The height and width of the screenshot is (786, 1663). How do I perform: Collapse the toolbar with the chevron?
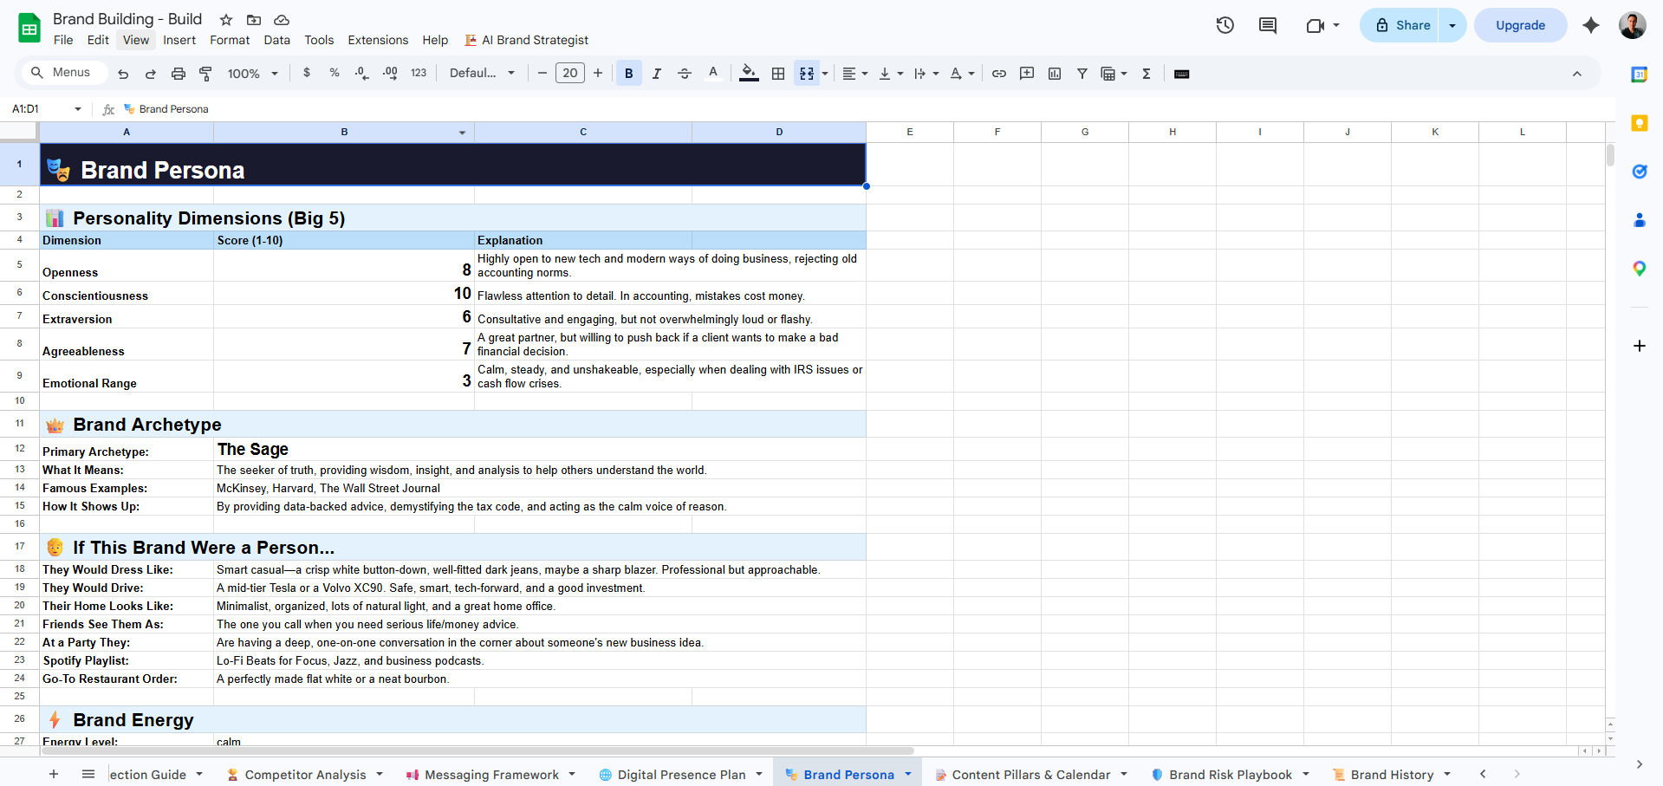pyautogui.click(x=1577, y=74)
